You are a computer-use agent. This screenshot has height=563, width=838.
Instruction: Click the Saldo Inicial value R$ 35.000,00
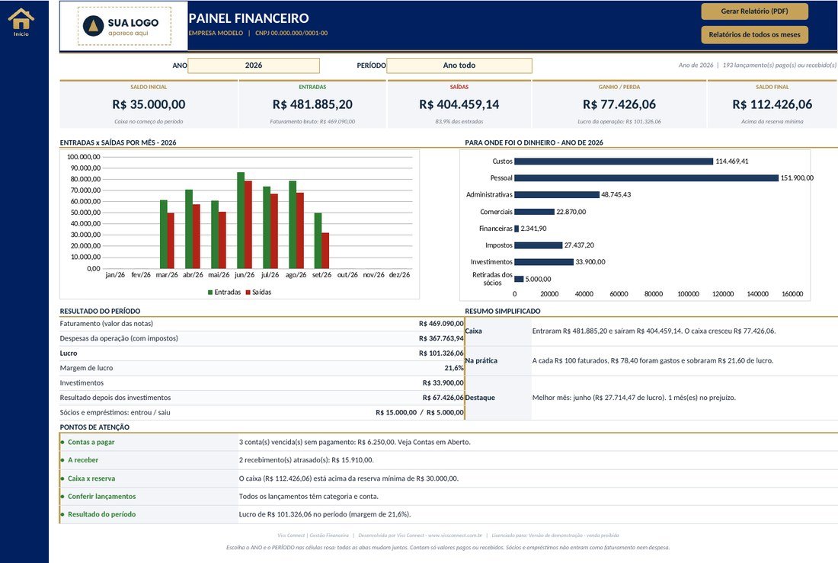pyautogui.click(x=149, y=104)
